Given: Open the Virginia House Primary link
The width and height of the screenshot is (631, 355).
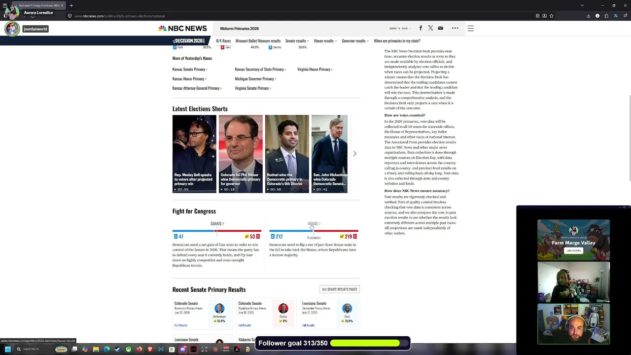Looking at the screenshot, I should click(x=315, y=70).
